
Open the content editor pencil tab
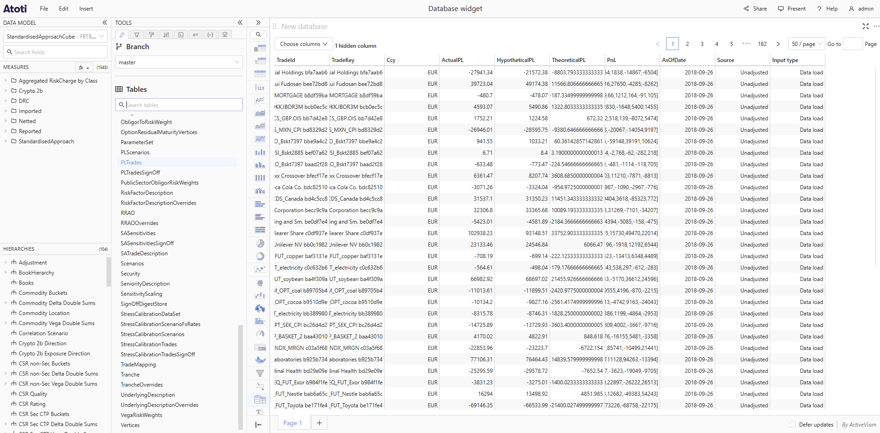[122, 34]
